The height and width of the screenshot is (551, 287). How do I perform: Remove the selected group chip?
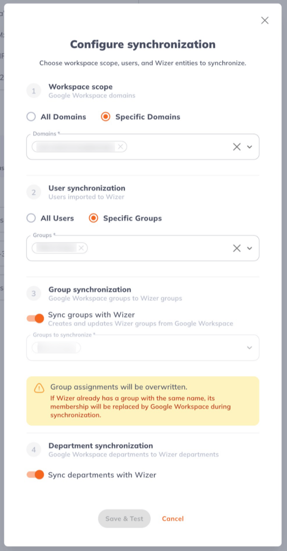tap(81, 248)
